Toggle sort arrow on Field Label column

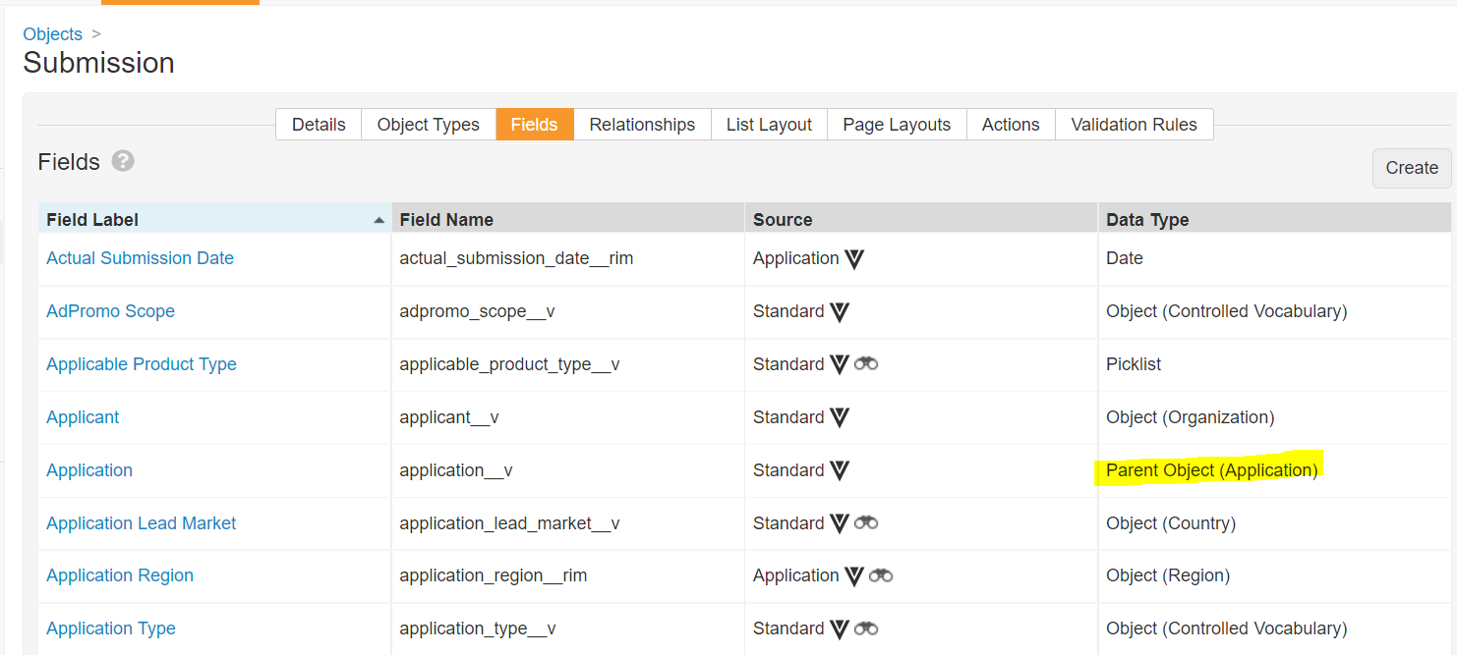pyautogui.click(x=379, y=221)
